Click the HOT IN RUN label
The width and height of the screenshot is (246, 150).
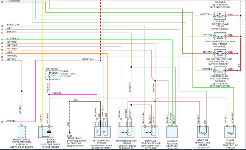pos(52,69)
